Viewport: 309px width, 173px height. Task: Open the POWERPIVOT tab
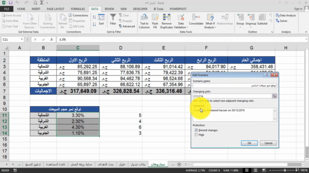[178, 9]
